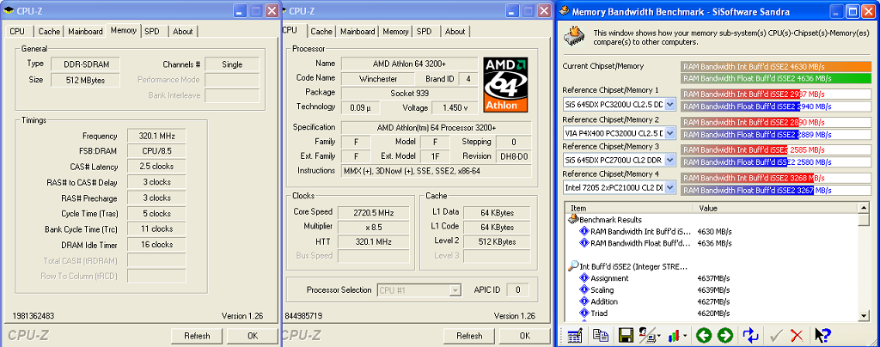Click the context help cursor icon

point(822,335)
